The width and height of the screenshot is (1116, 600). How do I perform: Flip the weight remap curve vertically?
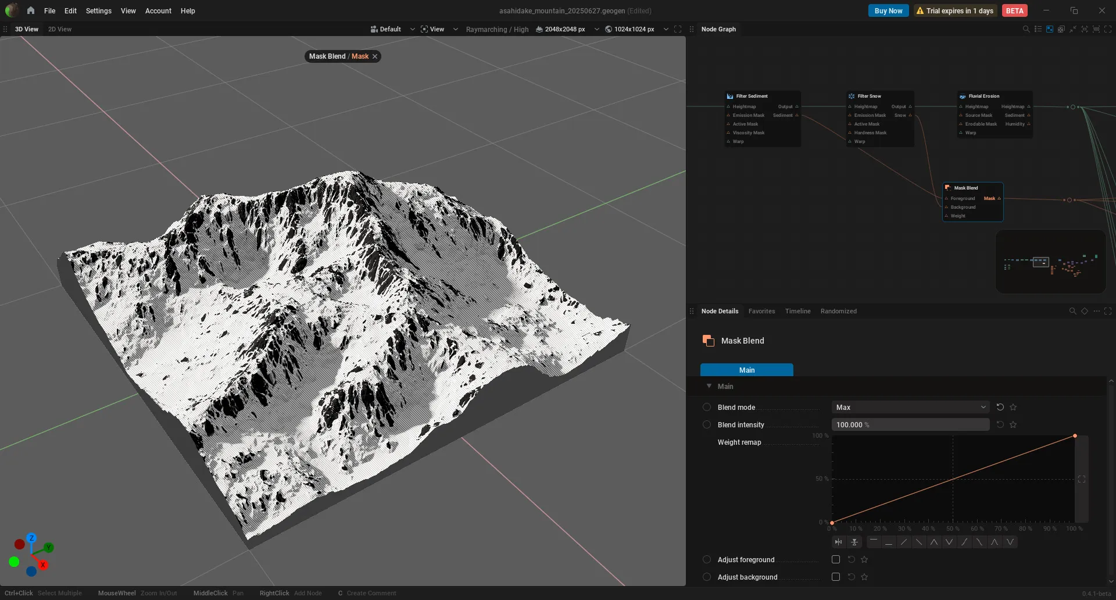pos(854,542)
